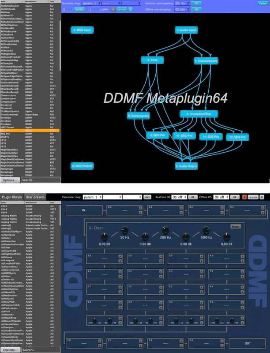The height and width of the screenshot is (353, 270).
Task: Select the A state in upper Metaplugin window
Action: 113,9
